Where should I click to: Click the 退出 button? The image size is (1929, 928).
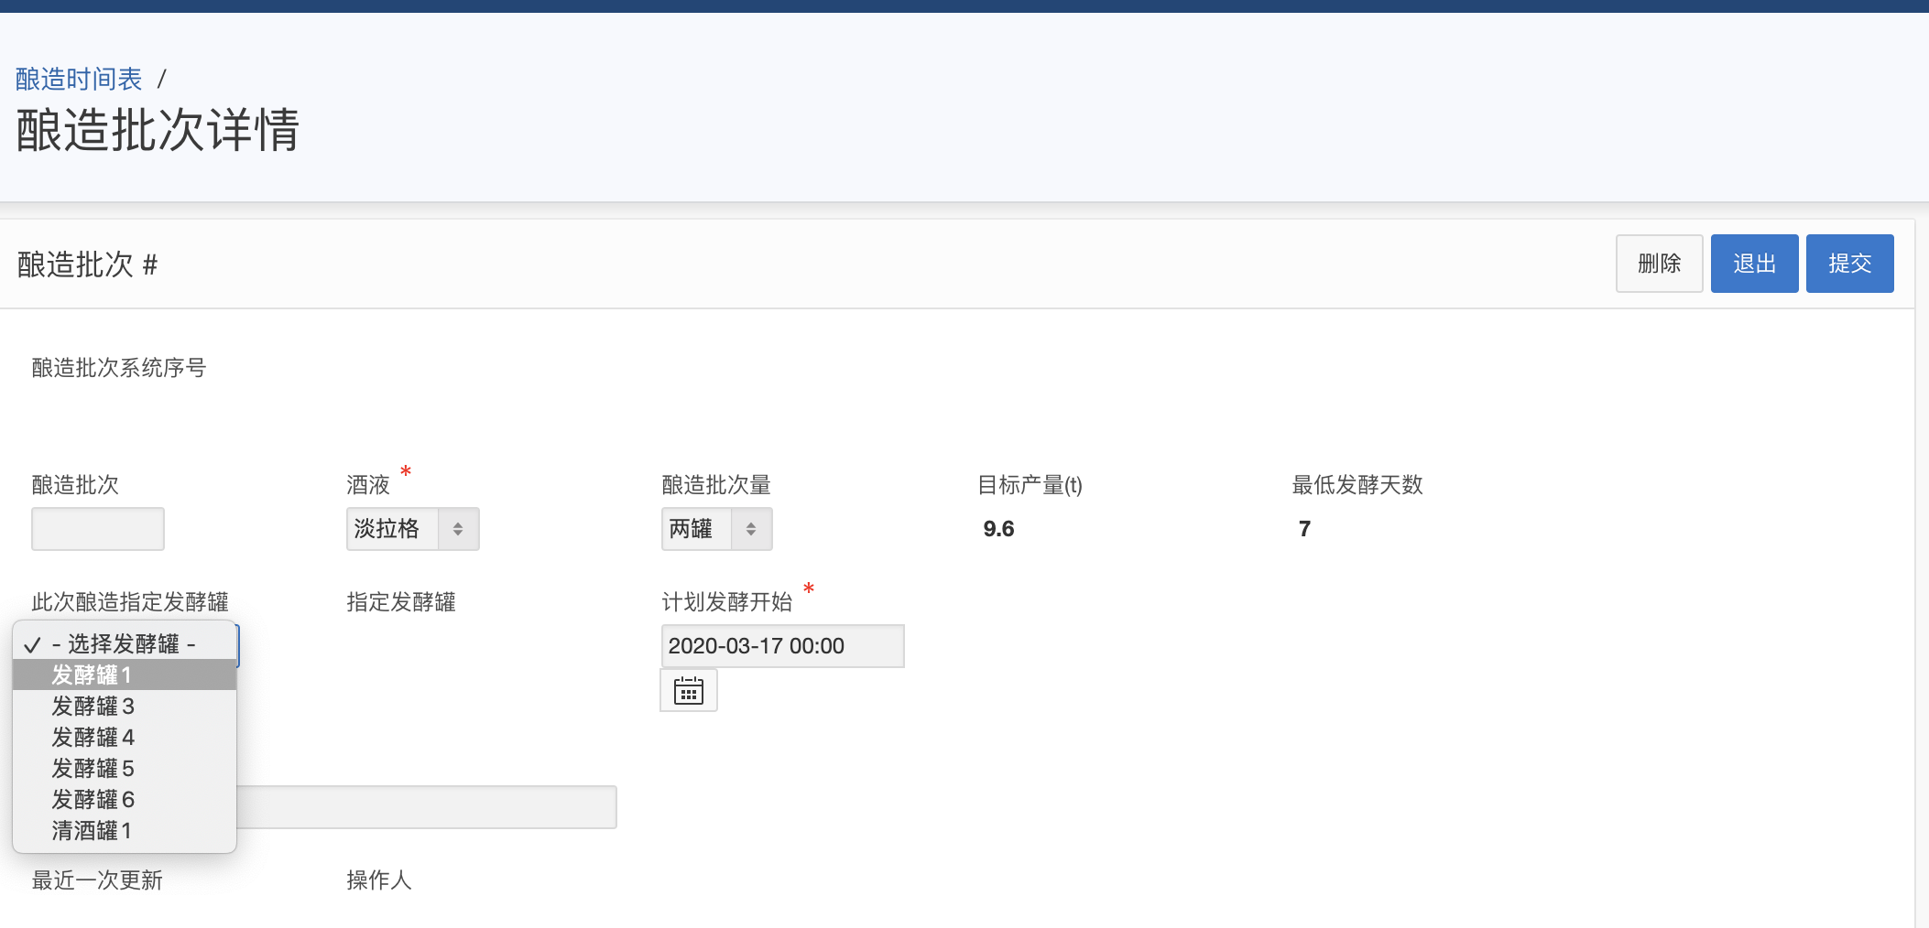point(1753,264)
